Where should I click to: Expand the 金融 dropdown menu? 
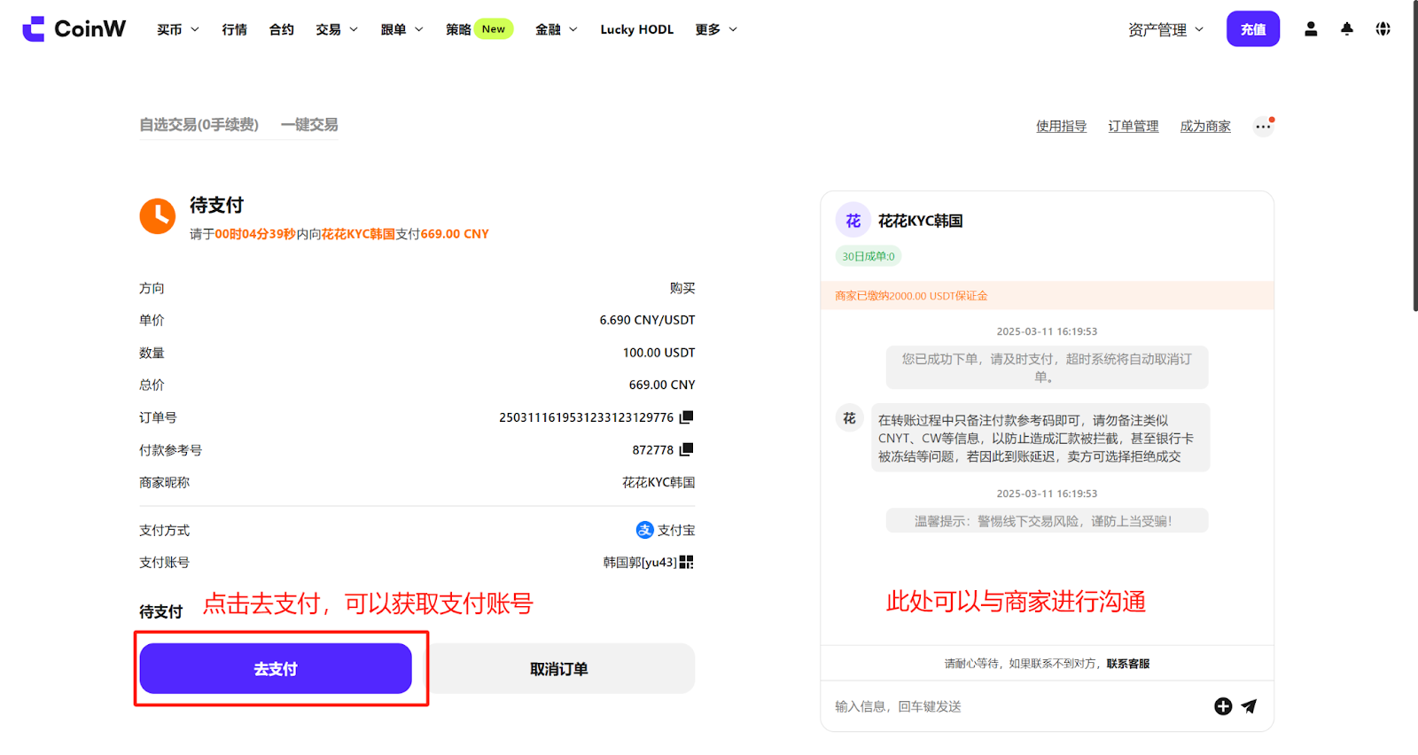556,29
